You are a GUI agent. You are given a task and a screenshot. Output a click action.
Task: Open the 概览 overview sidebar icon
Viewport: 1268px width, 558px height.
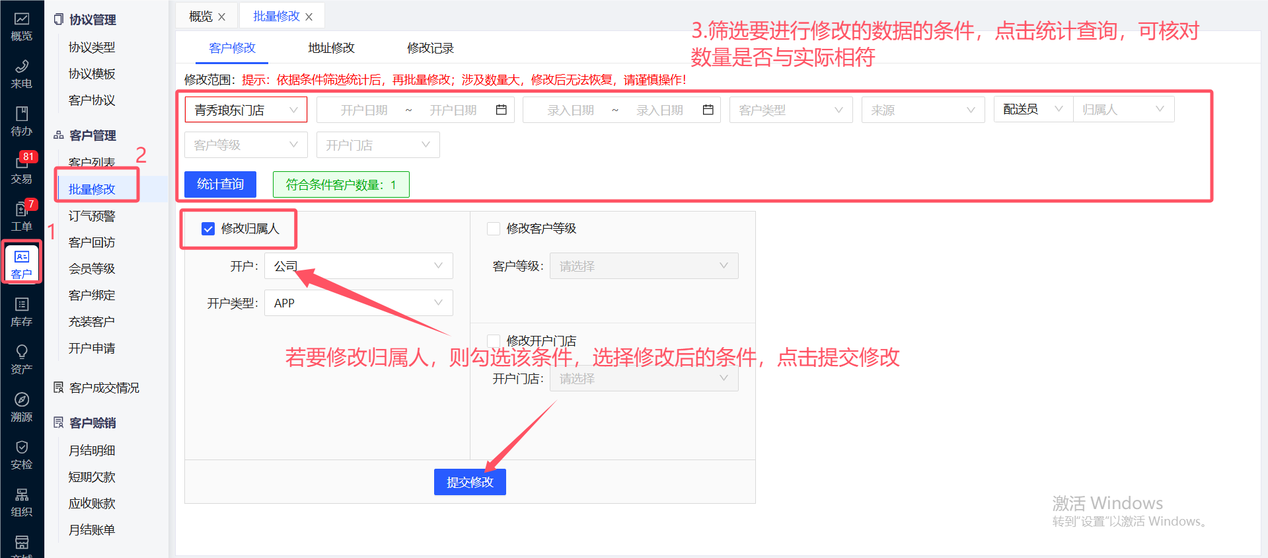22,26
